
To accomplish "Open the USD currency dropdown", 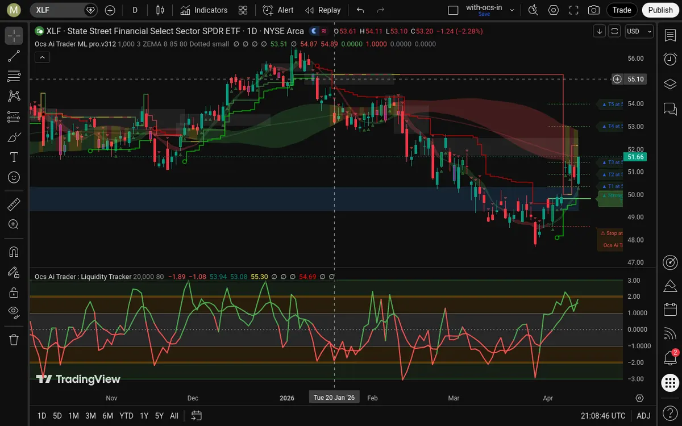I will [x=639, y=31].
